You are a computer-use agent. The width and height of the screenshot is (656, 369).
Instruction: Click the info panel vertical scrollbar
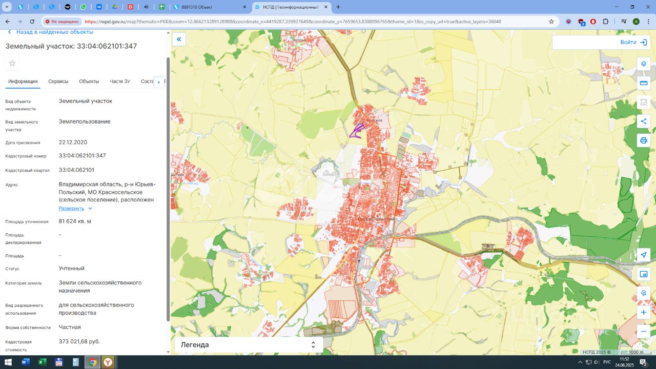168,190
